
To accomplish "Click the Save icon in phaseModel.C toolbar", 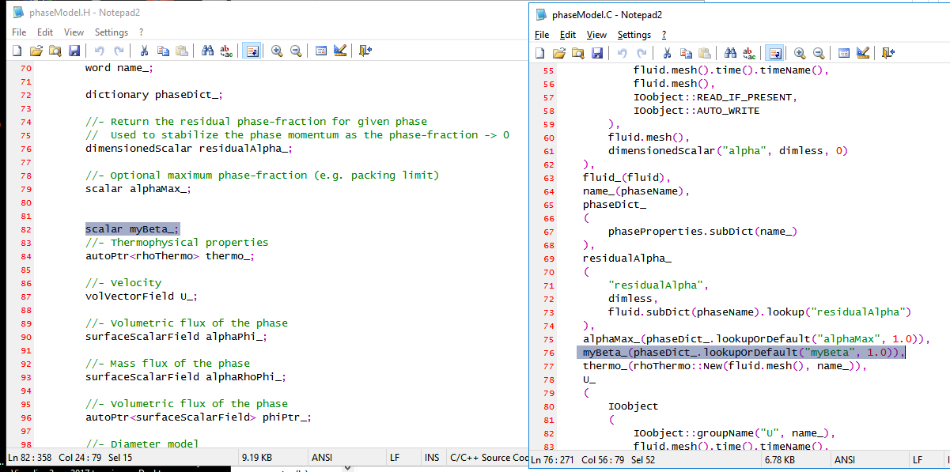I will coord(597,53).
